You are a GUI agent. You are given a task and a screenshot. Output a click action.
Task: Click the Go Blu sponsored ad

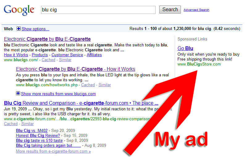[x=185, y=48]
